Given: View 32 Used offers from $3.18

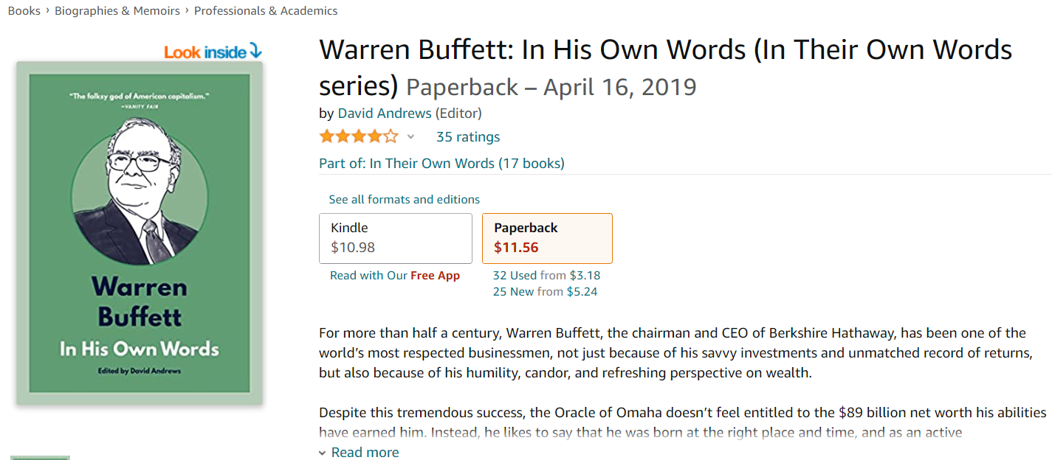Looking at the screenshot, I should pyautogui.click(x=546, y=275).
